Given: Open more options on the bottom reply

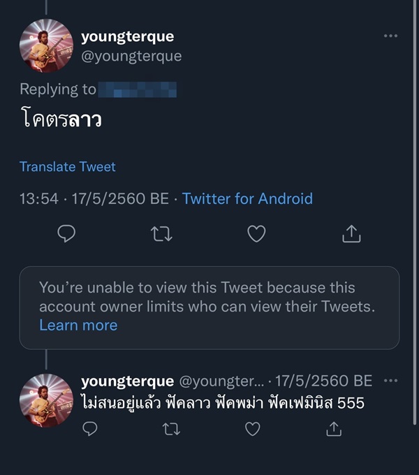Looking at the screenshot, I should coord(390,381).
